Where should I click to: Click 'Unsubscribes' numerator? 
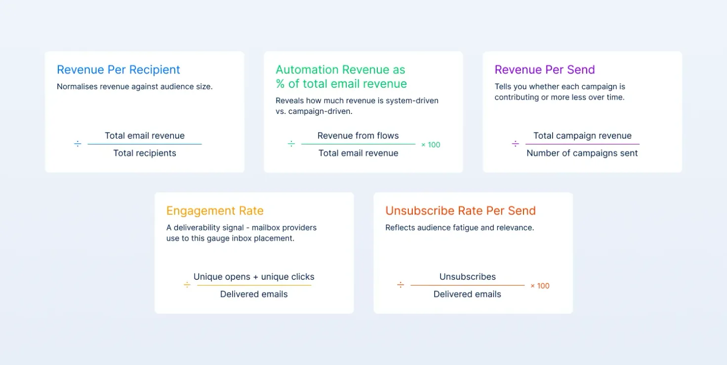click(x=468, y=277)
